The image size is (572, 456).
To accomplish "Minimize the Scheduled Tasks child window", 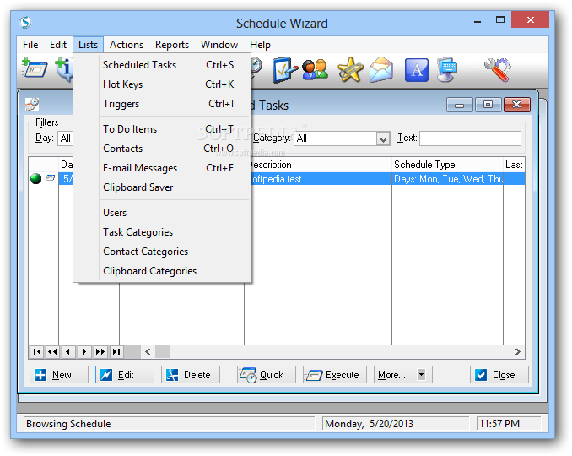I will click(460, 106).
